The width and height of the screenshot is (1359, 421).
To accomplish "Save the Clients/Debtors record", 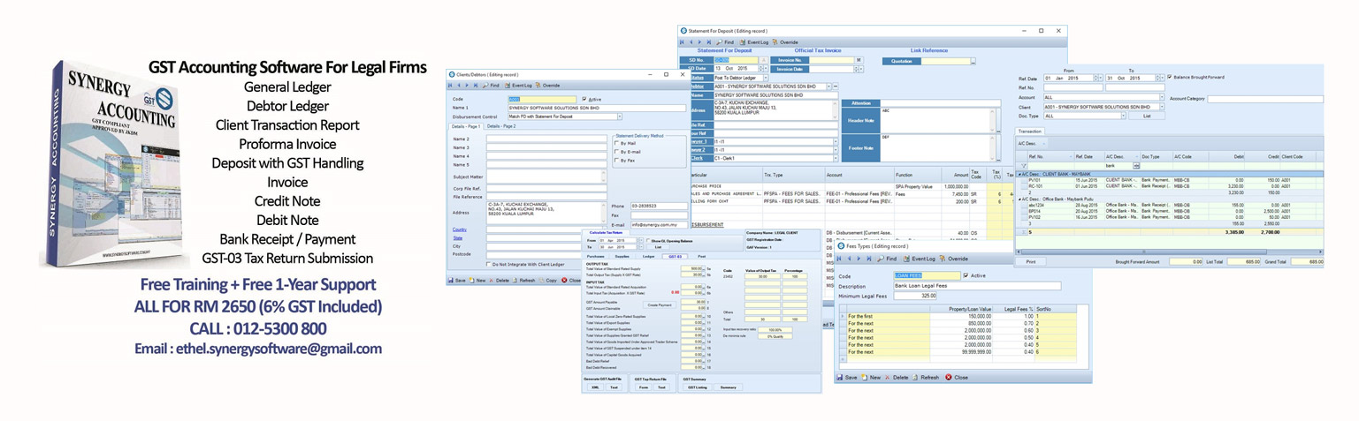I will tap(457, 280).
